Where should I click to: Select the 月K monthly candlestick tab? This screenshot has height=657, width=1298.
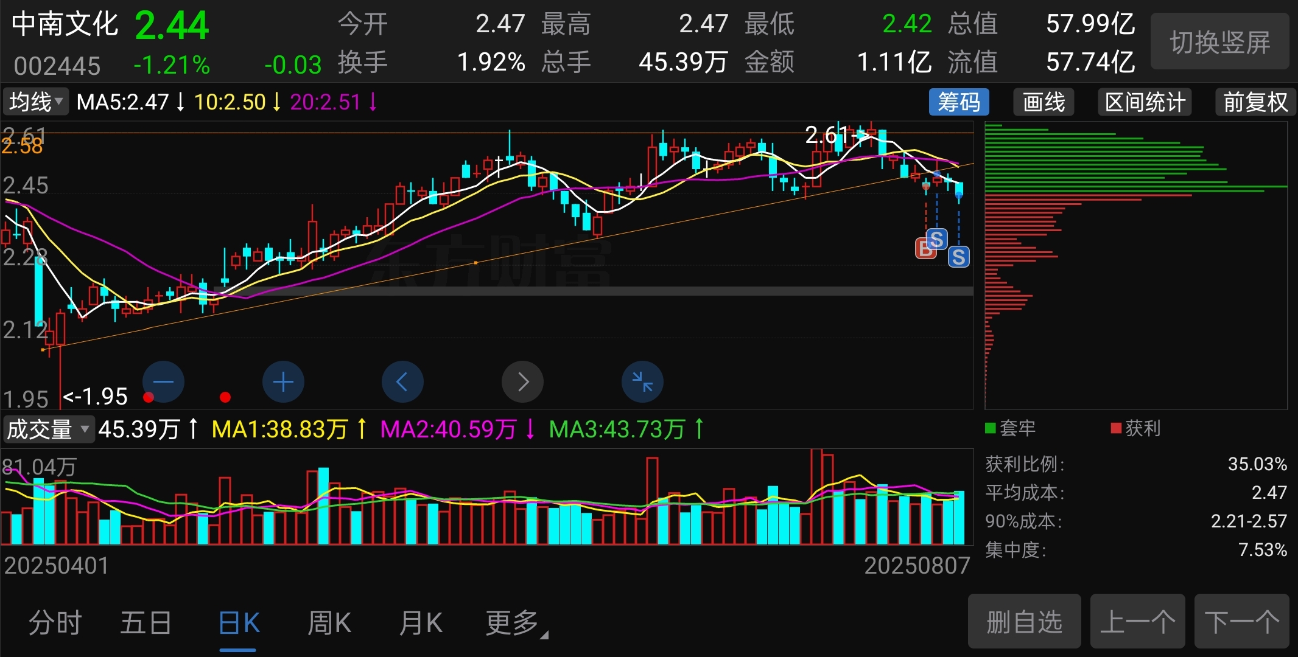coord(420,623)
